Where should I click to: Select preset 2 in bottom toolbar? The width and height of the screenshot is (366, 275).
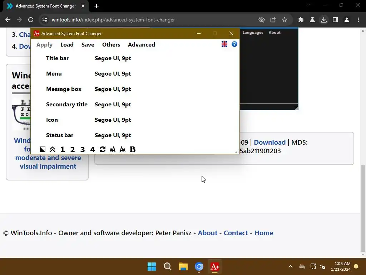pos(72,149)
